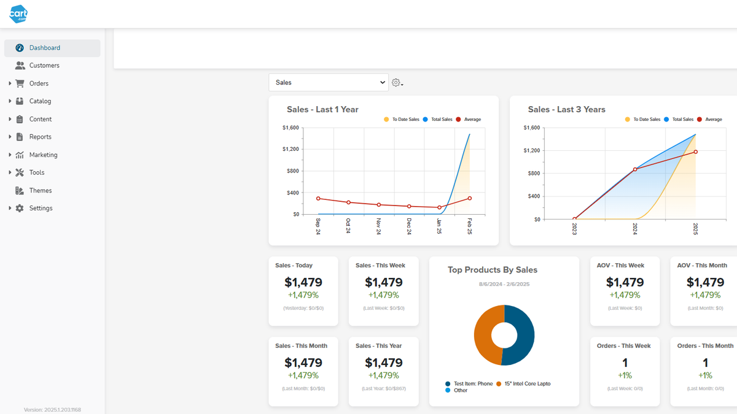Click the Catalog box icon

(20, 101)
